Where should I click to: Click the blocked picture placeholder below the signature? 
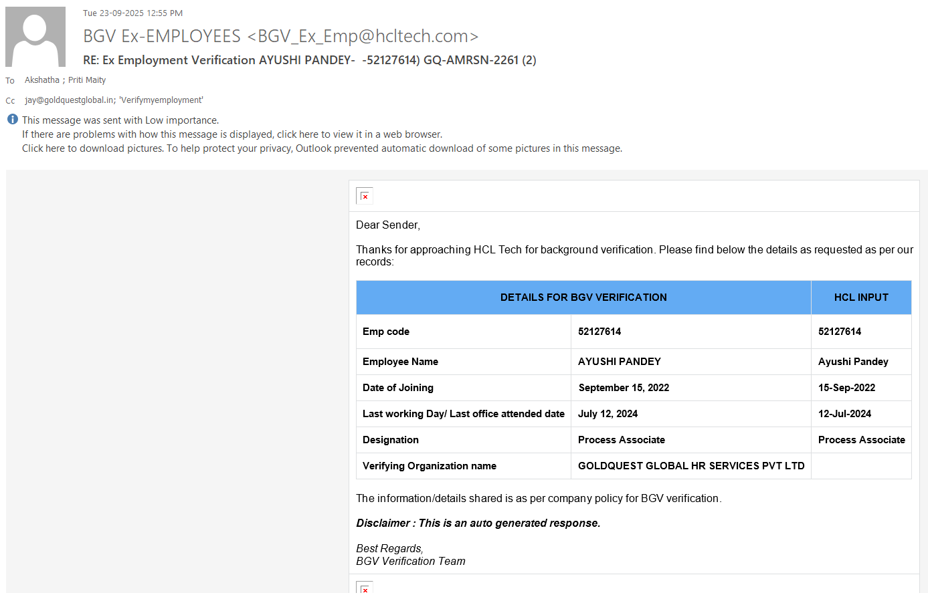(365, 588)
